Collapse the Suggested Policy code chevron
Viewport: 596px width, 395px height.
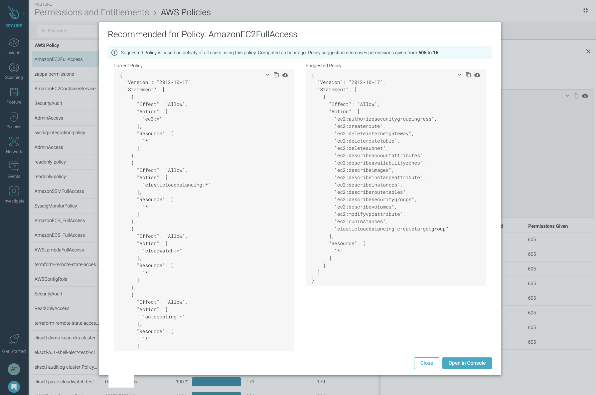460,75
